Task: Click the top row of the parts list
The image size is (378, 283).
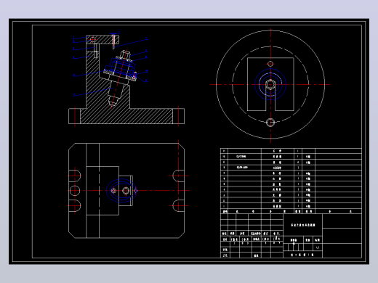Action: [291, 151]
